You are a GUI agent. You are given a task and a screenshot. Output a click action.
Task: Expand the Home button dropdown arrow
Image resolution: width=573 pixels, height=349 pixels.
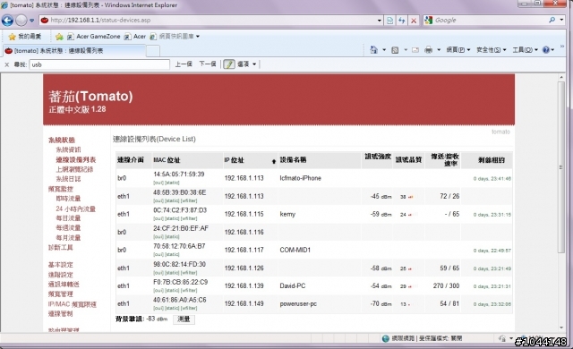click(384, 50)
